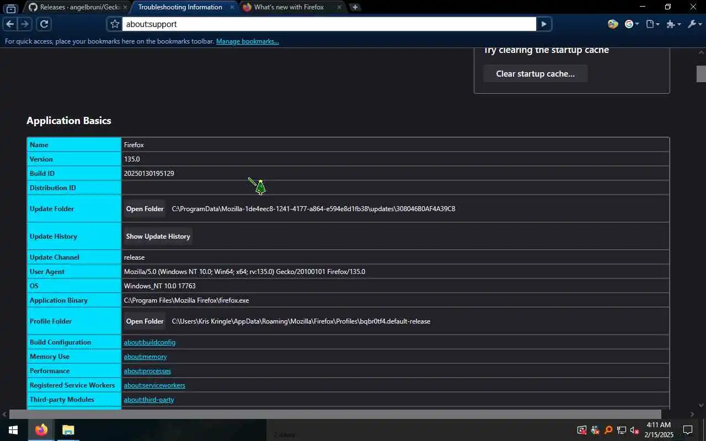
Task: Click the Application Basics heading
Action: click(69, 121)
